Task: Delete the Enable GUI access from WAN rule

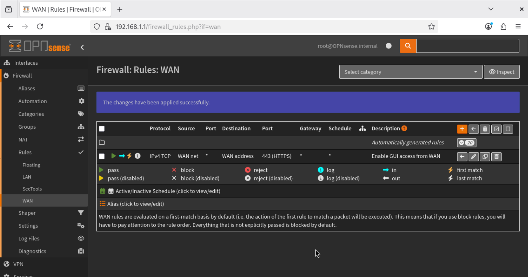Action: pyautogui.click(x=497, y=157)
